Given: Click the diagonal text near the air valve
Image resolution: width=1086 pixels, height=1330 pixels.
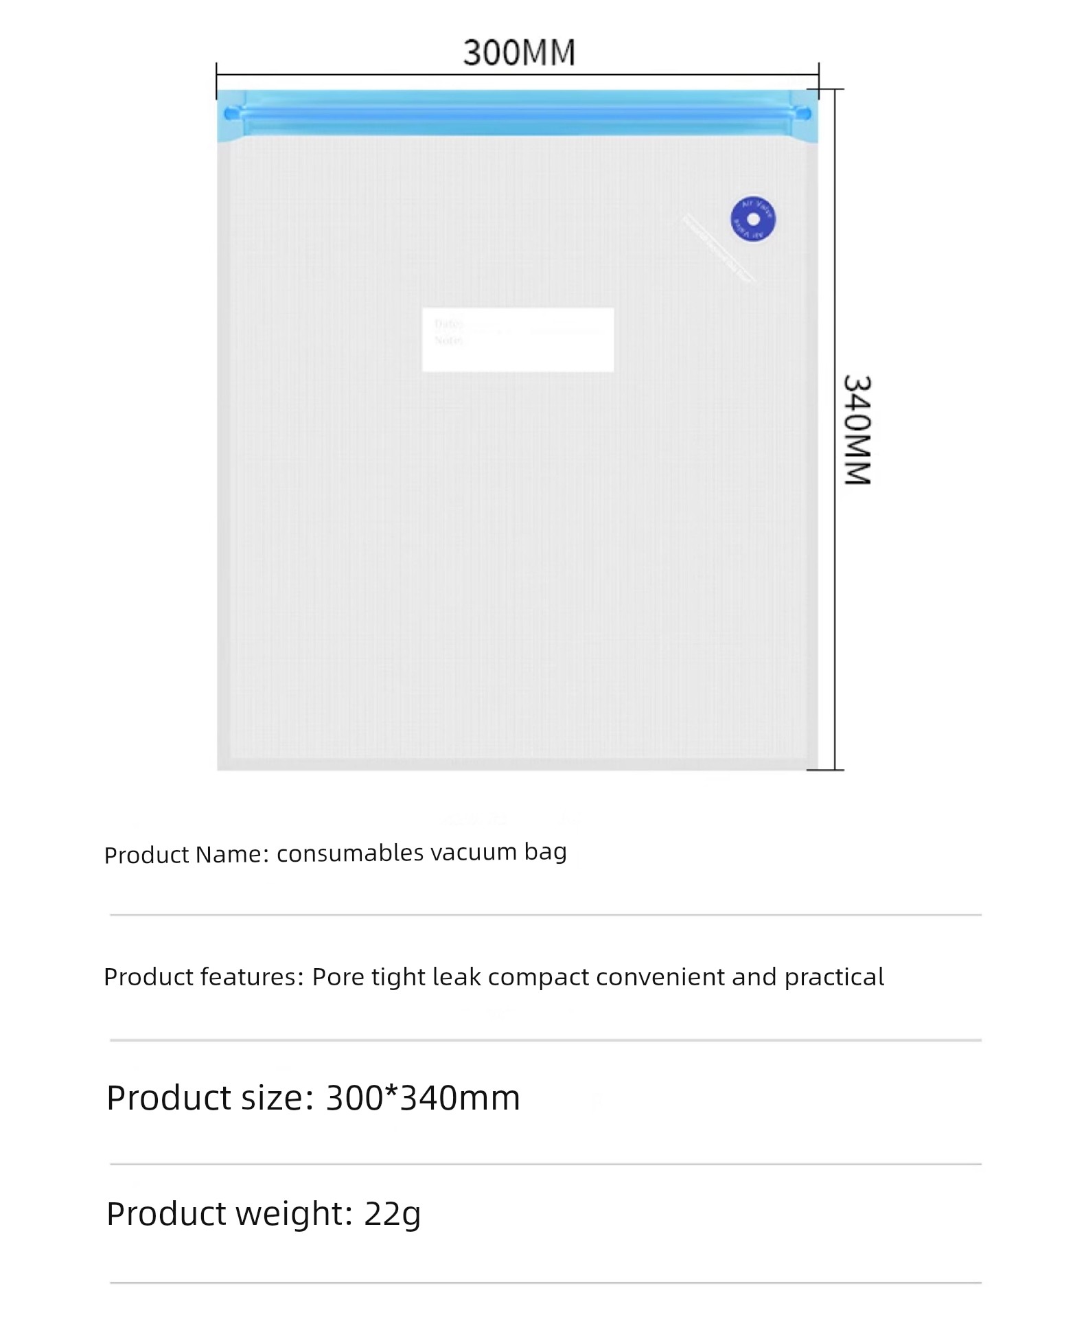Looking at the screenshot, I should point(718,248).
